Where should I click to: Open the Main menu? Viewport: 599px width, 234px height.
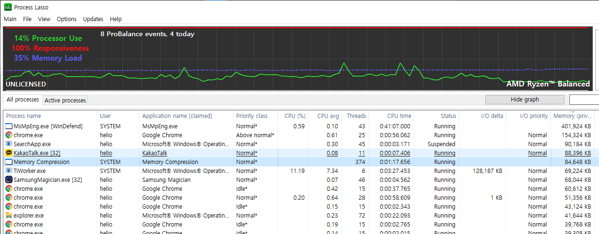point(10,19)
